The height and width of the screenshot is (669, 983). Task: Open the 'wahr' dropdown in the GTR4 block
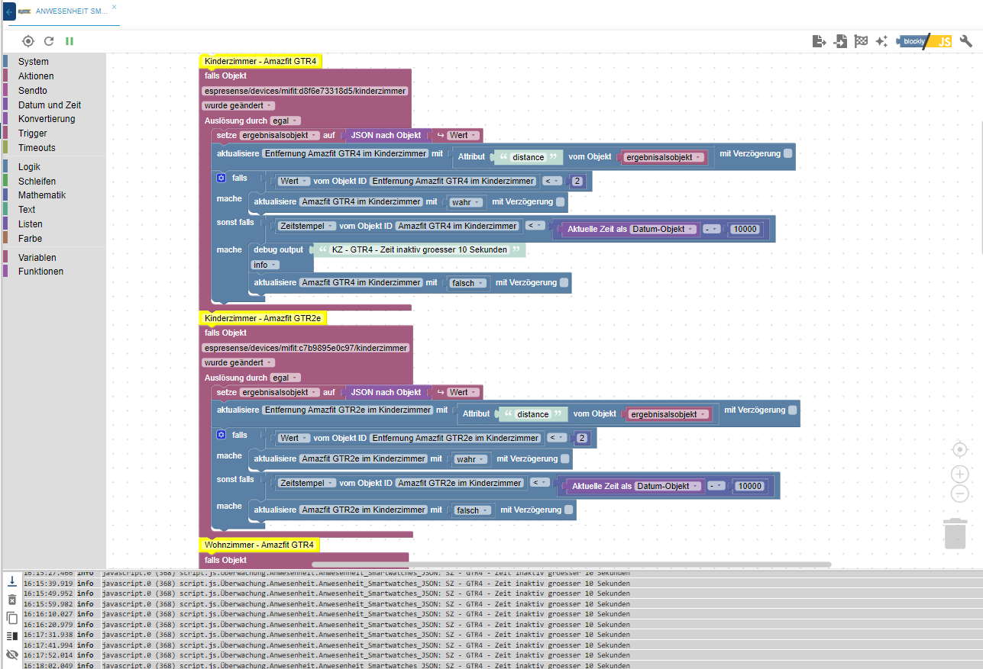click(x=467, y=203)
